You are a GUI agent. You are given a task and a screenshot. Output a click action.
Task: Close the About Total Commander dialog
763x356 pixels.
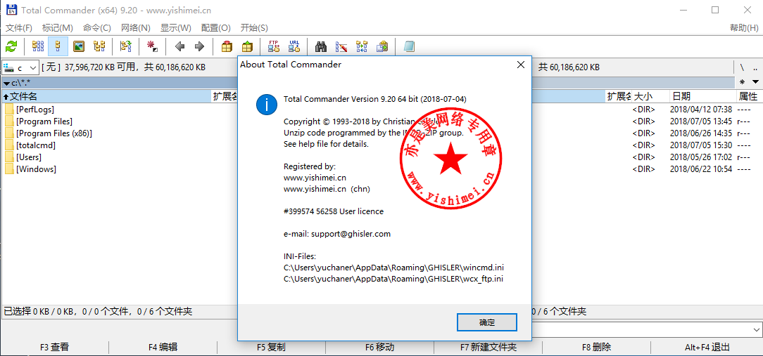(520, 64)
